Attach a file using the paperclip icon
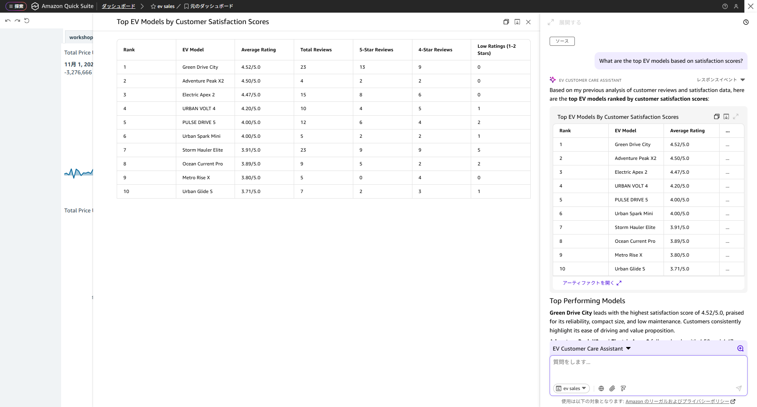 pyautogui.click(x=612, y=388)
